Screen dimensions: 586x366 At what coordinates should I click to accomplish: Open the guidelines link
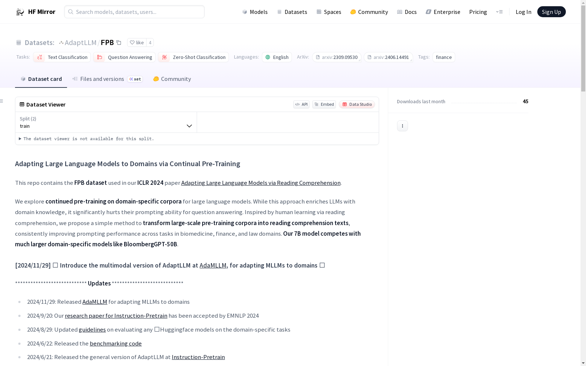(x=92, y=329)
